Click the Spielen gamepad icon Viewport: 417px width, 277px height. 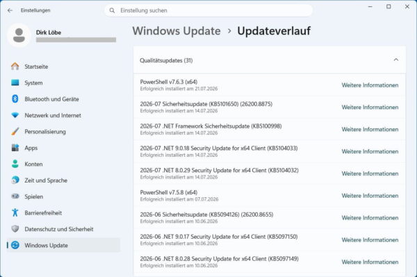15,196
